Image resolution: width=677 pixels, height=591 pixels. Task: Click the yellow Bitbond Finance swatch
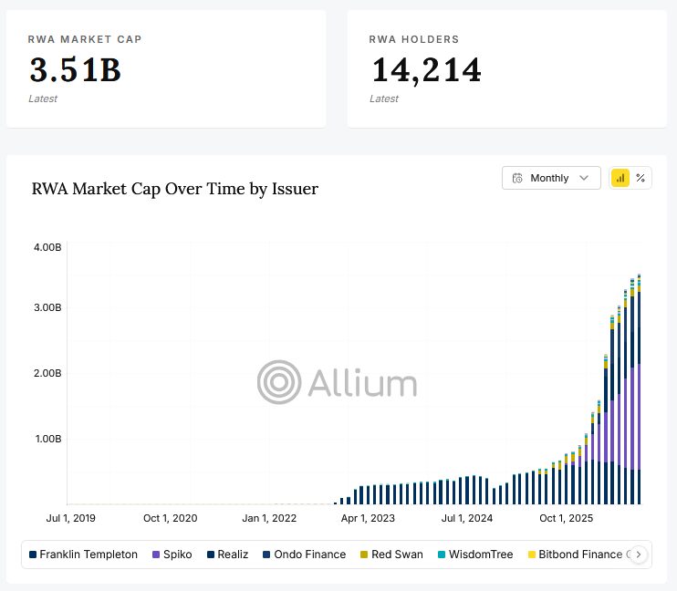532,555
